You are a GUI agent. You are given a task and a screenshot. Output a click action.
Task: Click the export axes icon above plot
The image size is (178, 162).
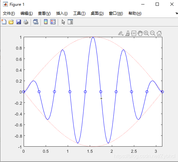[x=121, y=33]
